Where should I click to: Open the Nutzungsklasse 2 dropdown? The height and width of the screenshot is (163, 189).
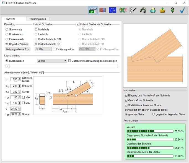coord(18,49)
